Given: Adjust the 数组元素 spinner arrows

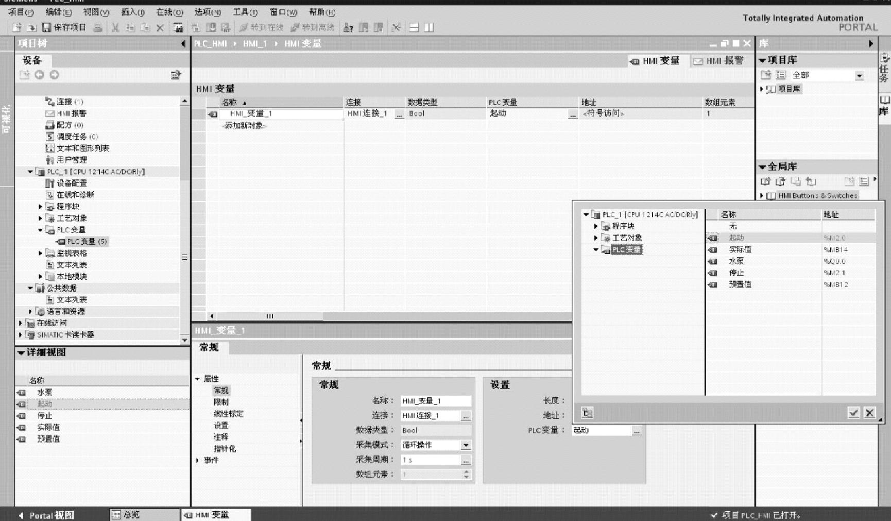Looking at the screenshot, I should (467, 474).
